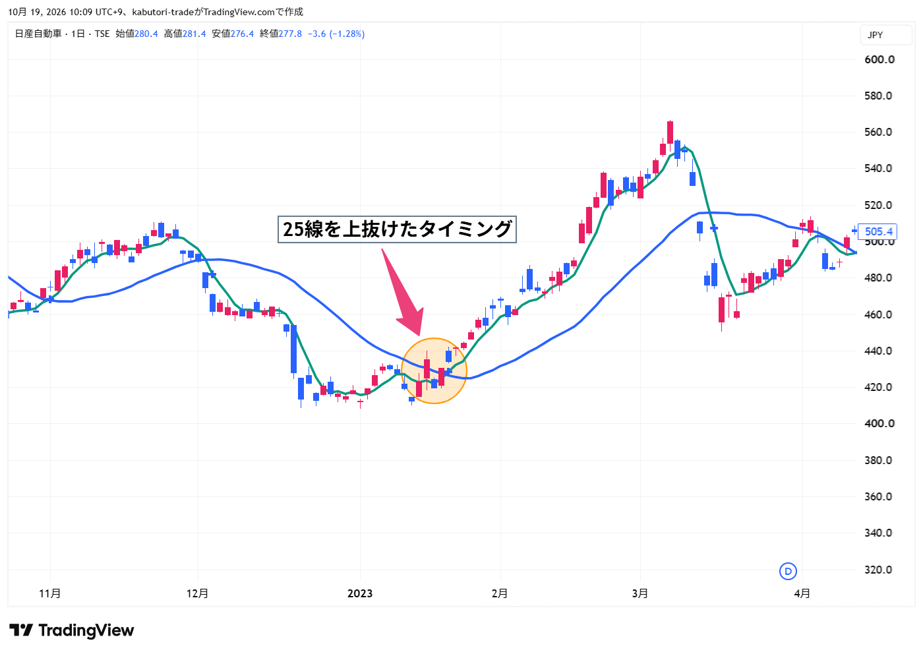Click the 2023 label on time axis

point(360,593)
